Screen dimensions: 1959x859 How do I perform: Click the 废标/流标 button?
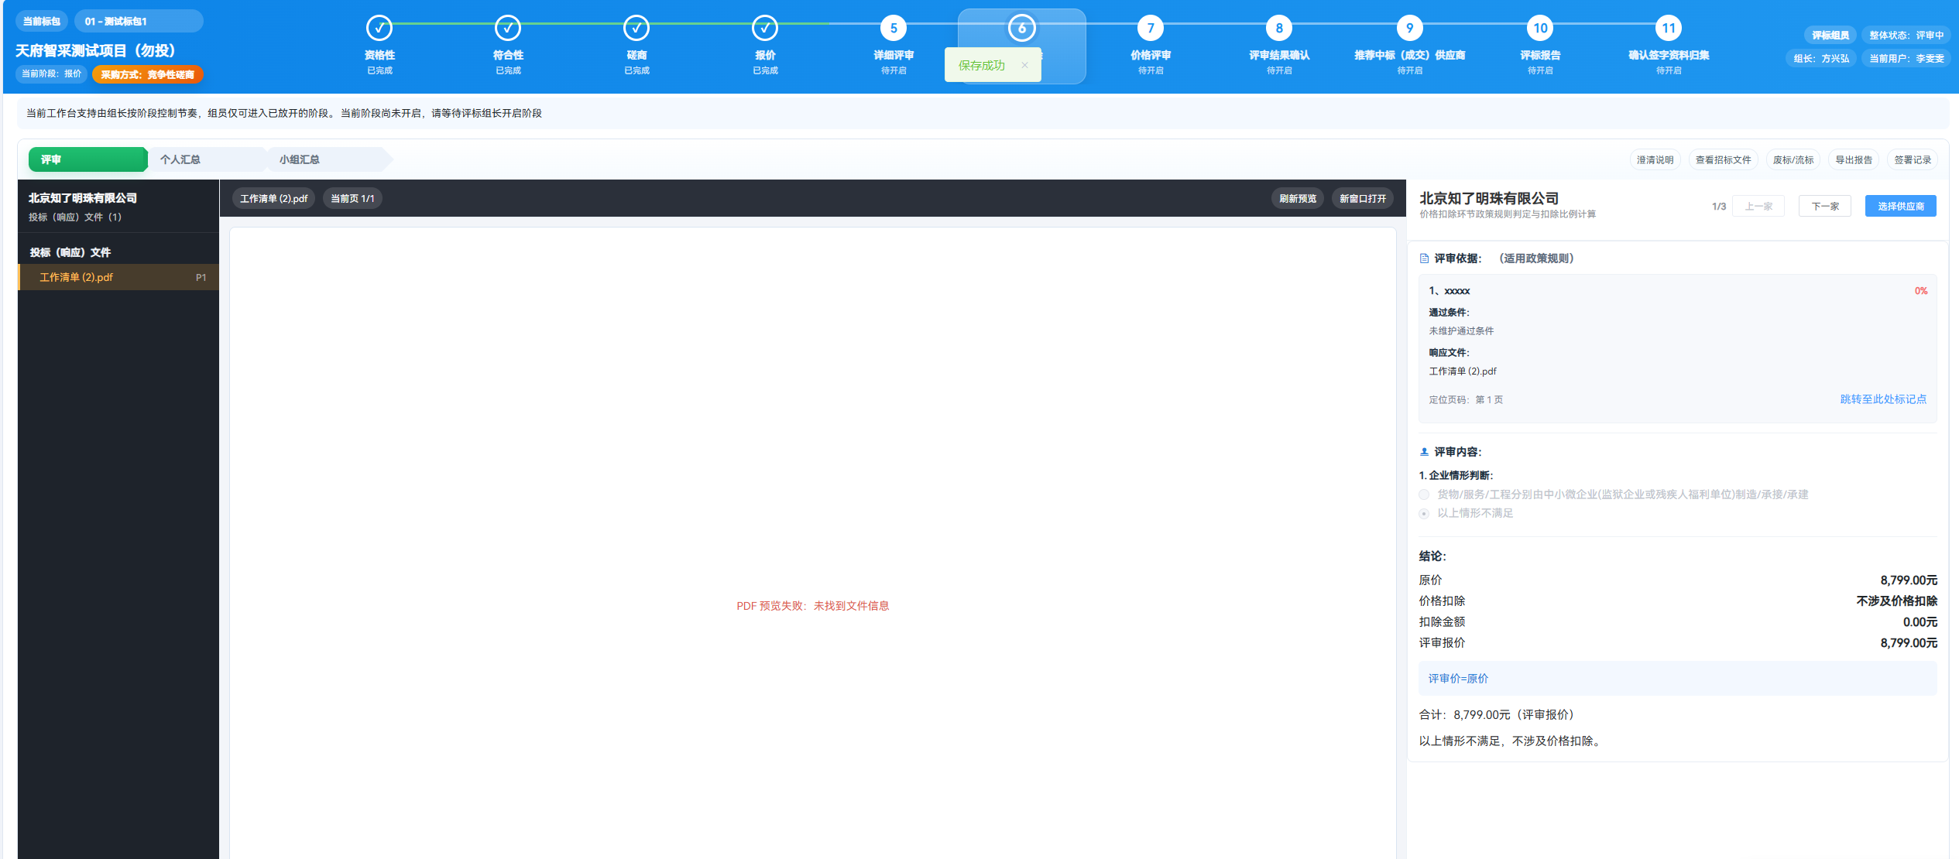(x=1793, y=159)
